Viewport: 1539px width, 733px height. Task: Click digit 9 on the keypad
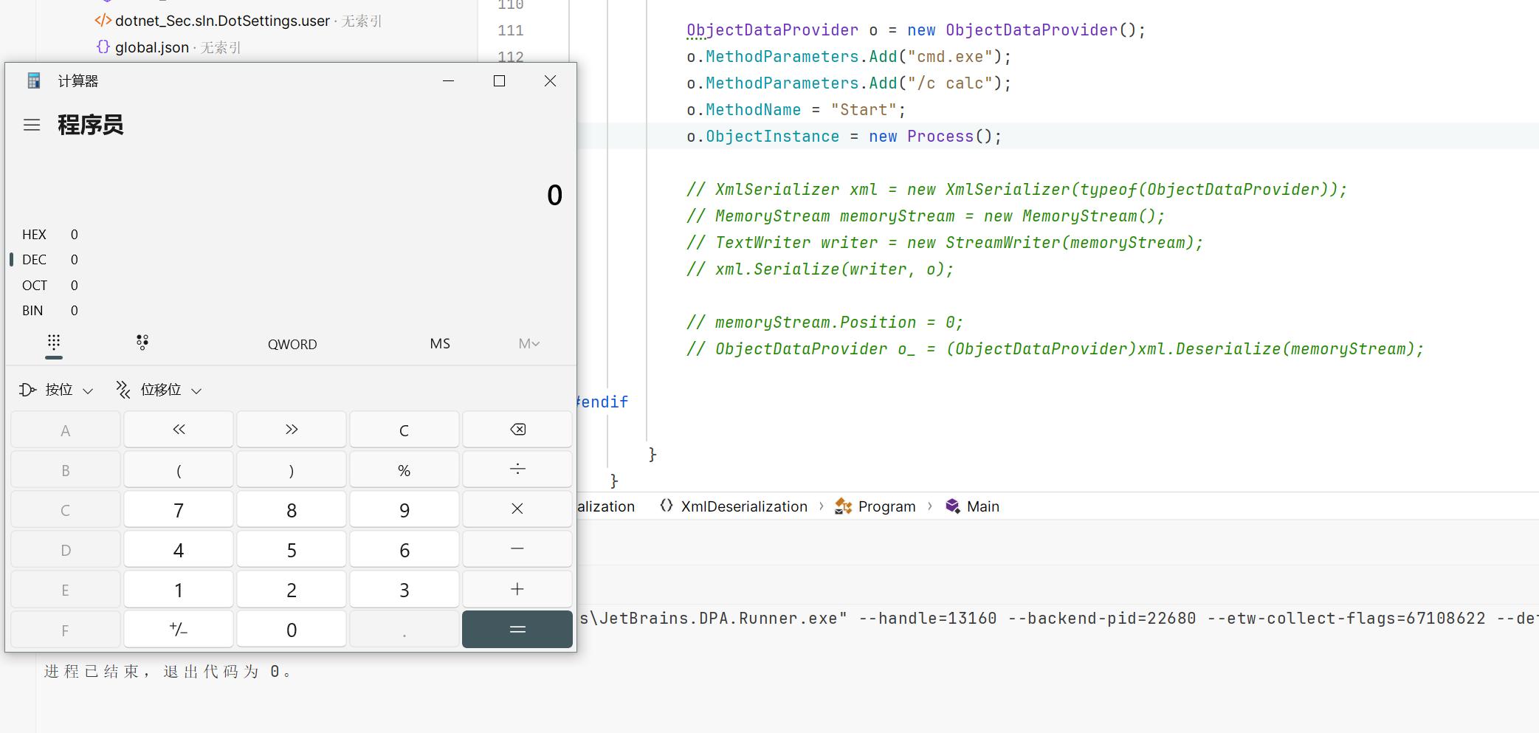tap(404, 509)
